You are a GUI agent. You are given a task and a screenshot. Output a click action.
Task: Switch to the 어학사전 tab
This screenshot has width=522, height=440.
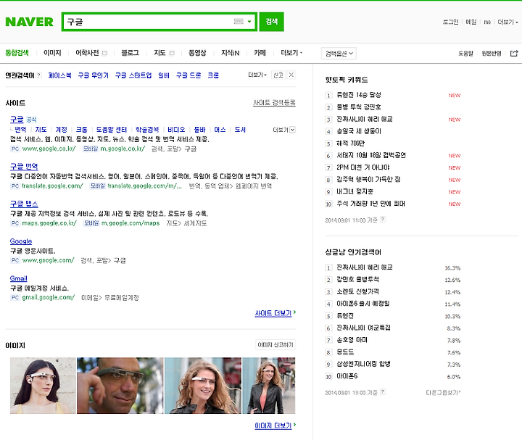87,53
